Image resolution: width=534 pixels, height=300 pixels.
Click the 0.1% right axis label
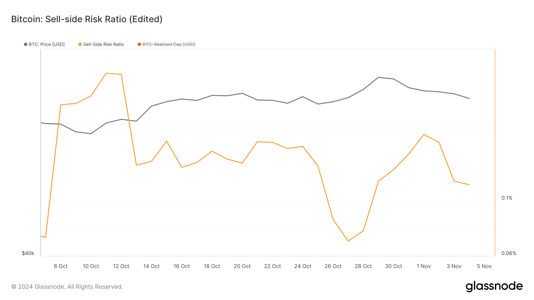coord(507,198)
